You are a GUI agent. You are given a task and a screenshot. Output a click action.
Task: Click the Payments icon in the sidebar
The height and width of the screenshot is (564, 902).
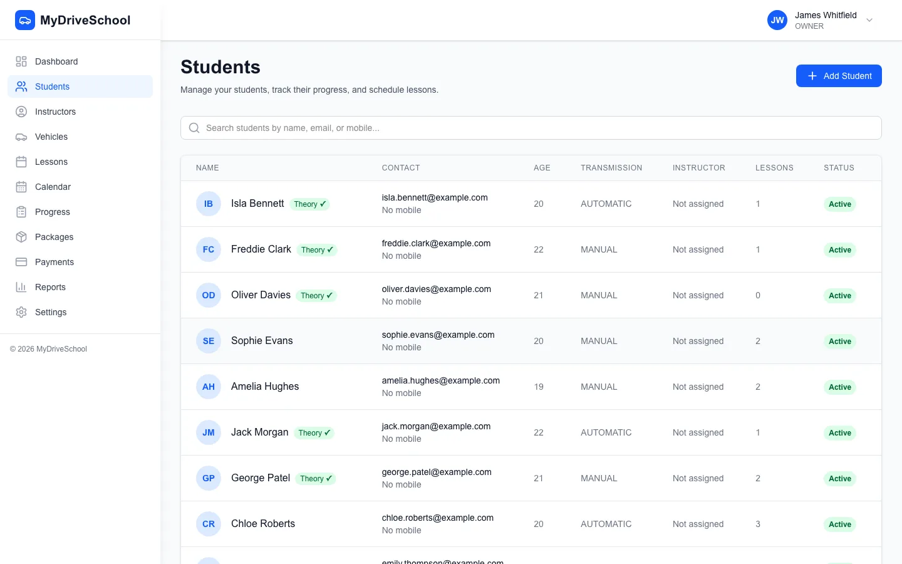(x=21, y=262)
